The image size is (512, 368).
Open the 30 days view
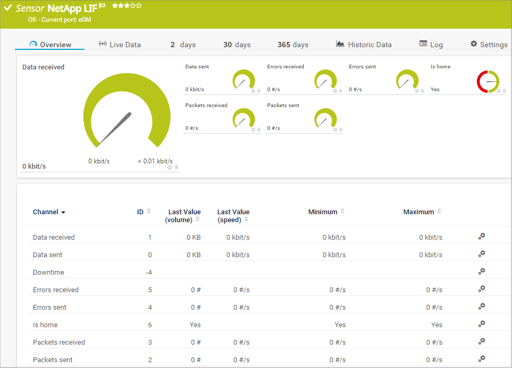tap(236, 45)
